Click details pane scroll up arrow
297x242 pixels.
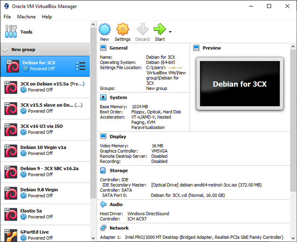pos(293,46)
